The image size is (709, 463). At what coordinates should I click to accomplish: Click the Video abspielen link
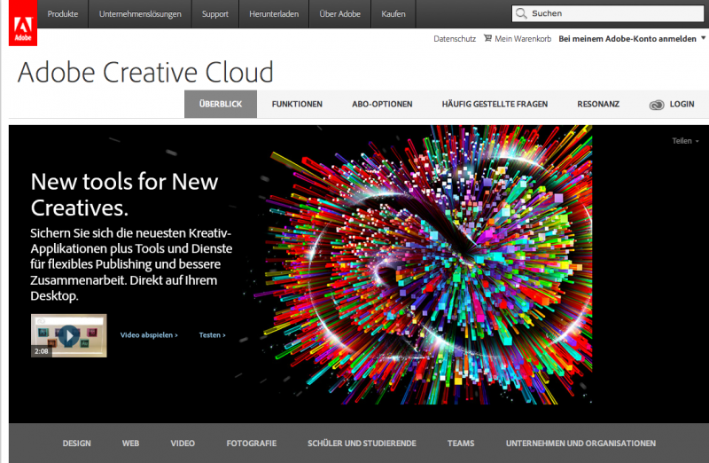(x=149, y=335)
